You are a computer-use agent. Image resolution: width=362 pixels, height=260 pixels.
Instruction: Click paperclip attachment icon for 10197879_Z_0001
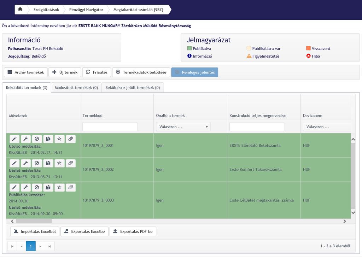coord(71,139)
